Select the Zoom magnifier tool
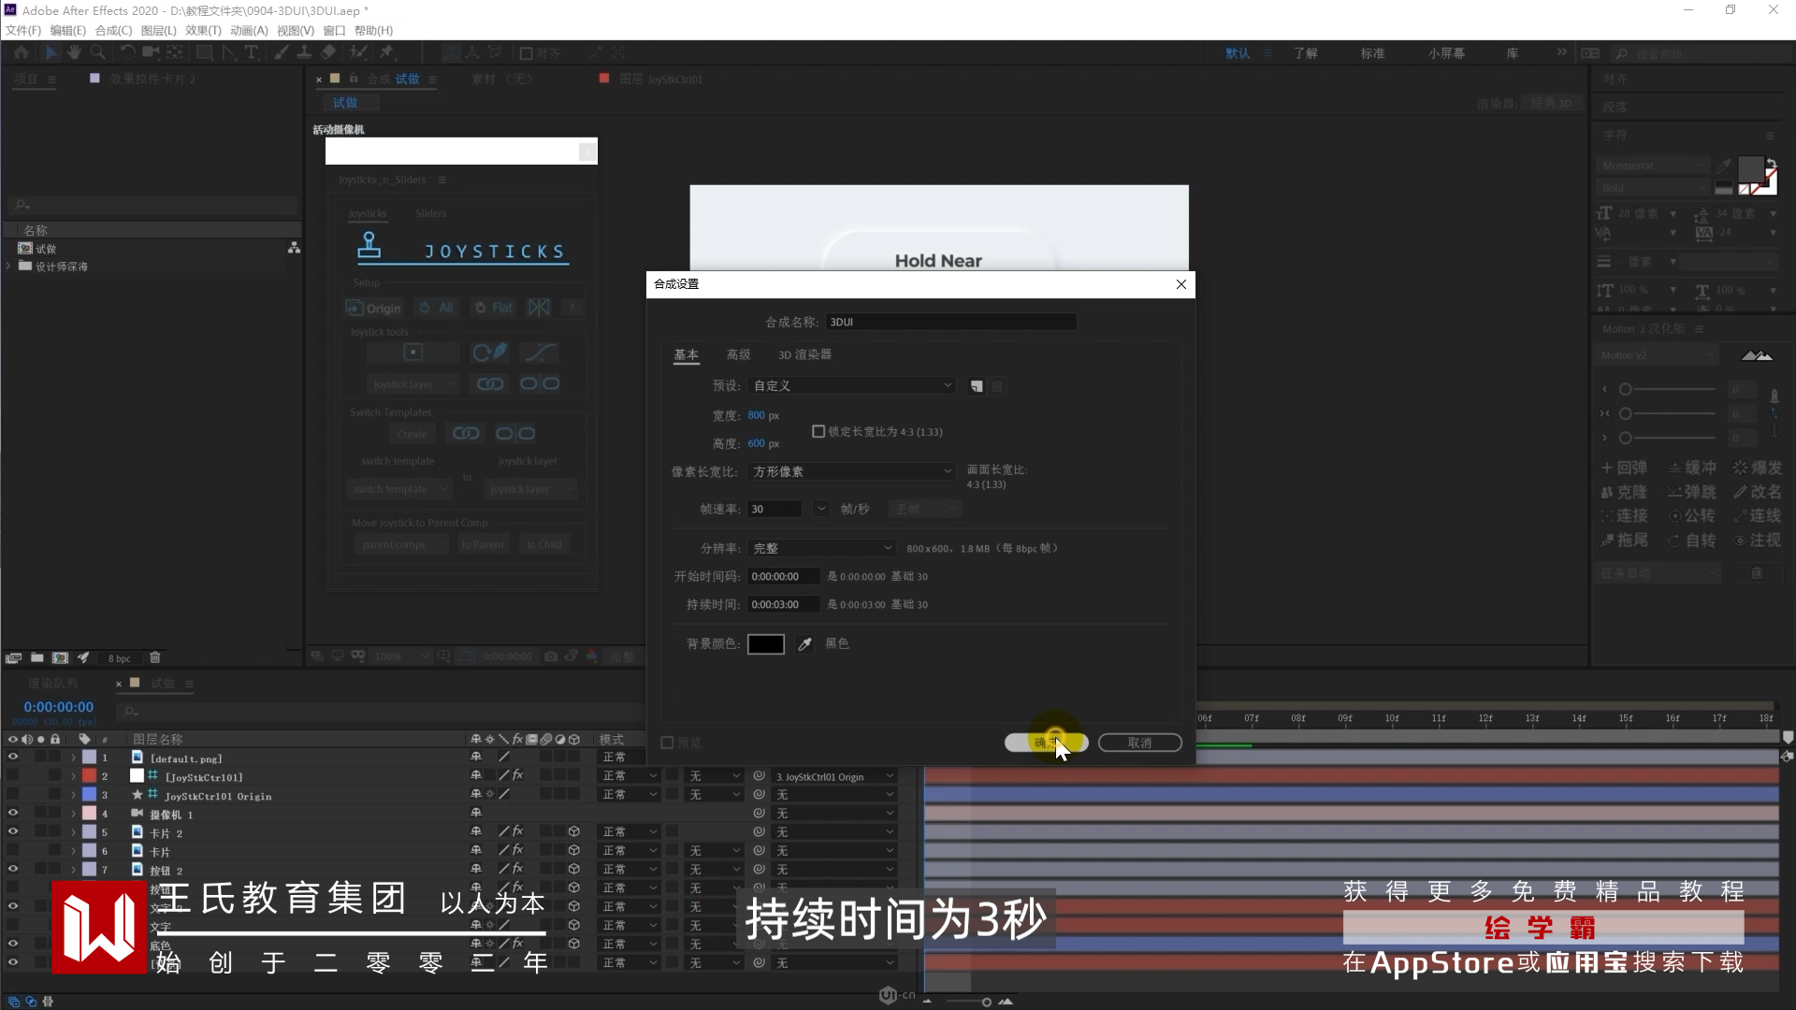 tap(97, 52)
